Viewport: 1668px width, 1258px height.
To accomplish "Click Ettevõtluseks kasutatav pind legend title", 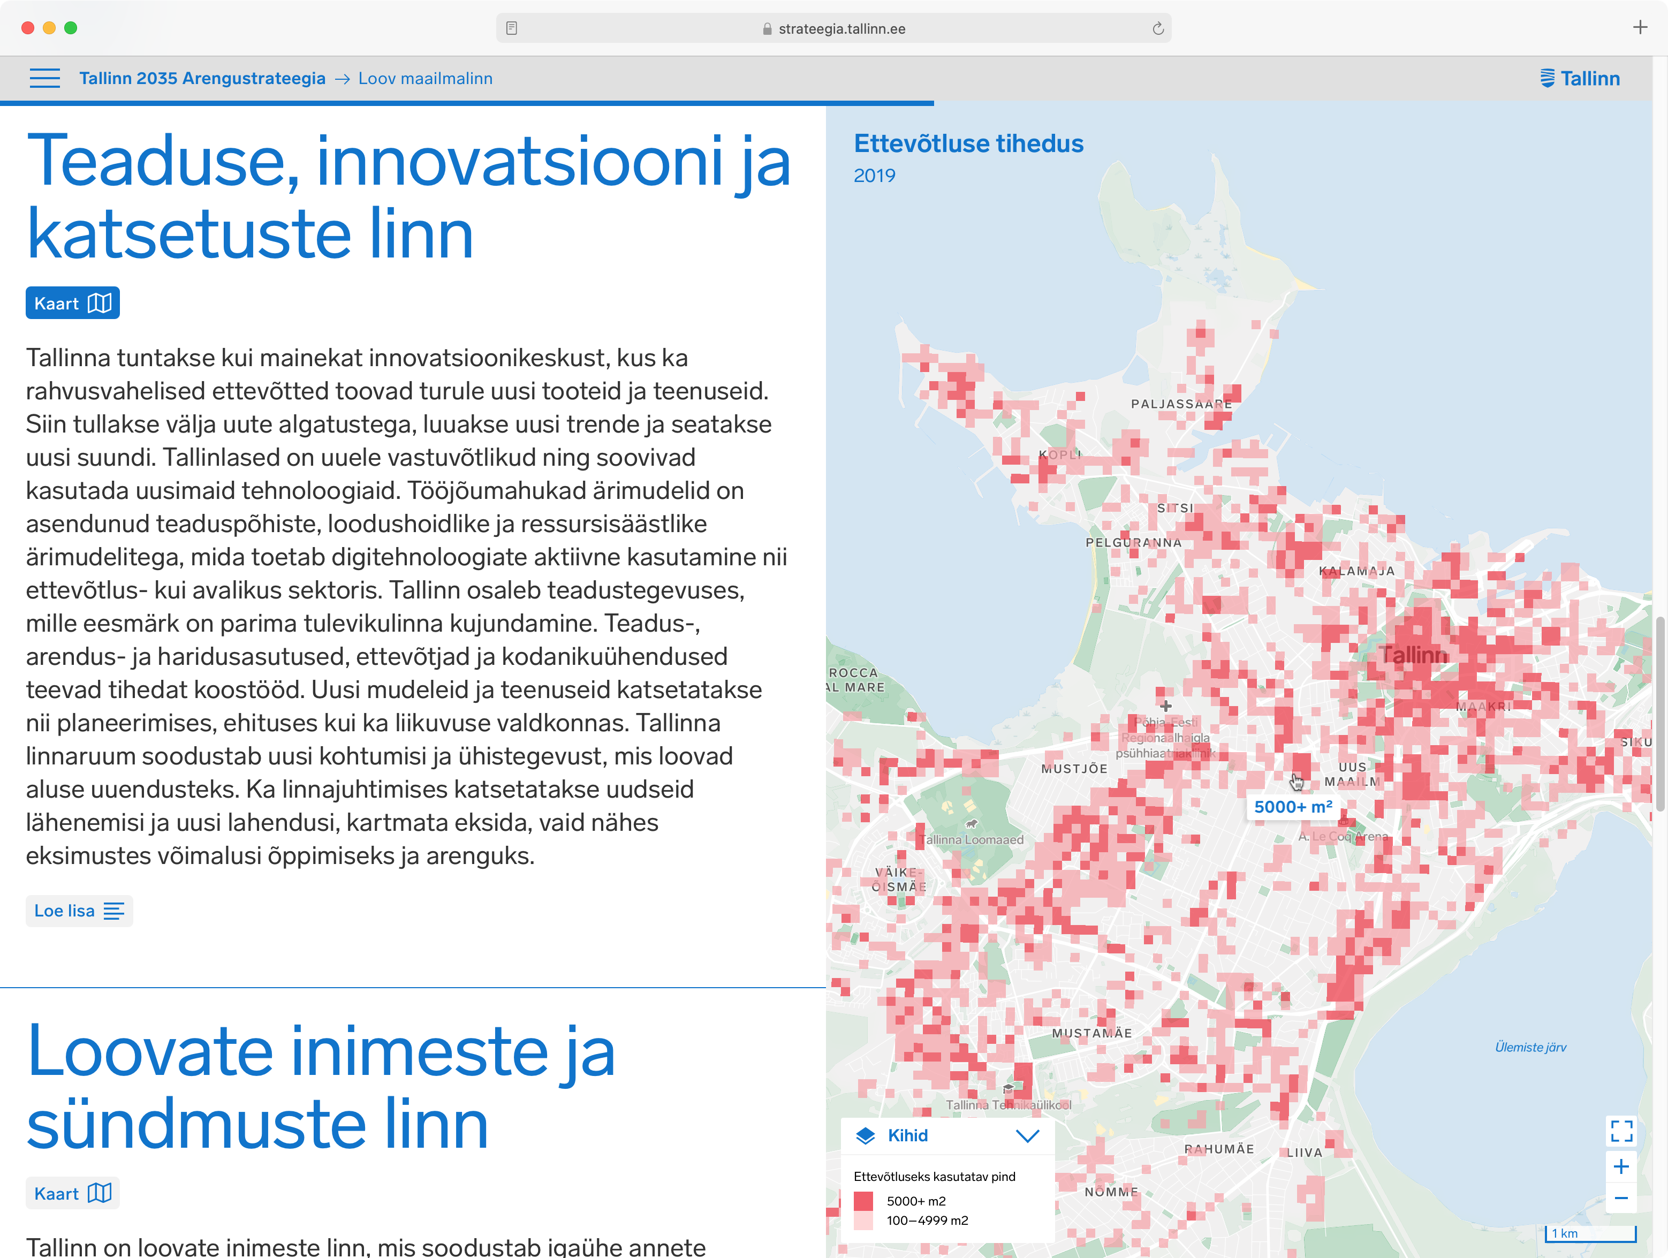I will click(x=934, y=1177).
